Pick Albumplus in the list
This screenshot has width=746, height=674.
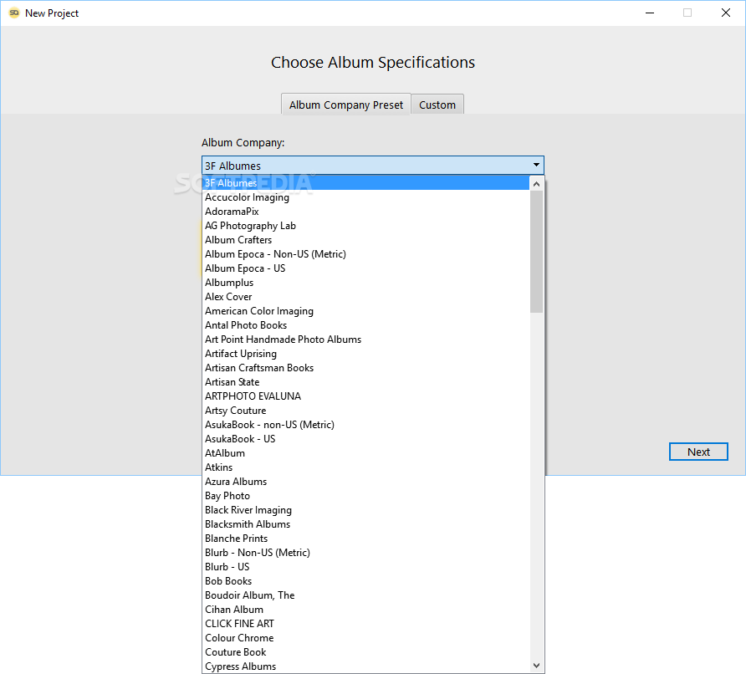pyautogui.click(x=365, y=283)
